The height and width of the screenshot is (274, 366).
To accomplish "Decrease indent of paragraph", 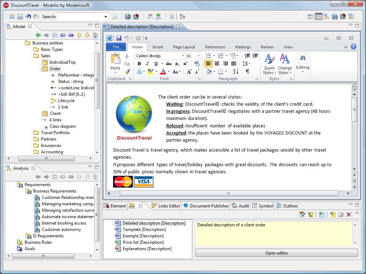I will [x=247, y=56].
